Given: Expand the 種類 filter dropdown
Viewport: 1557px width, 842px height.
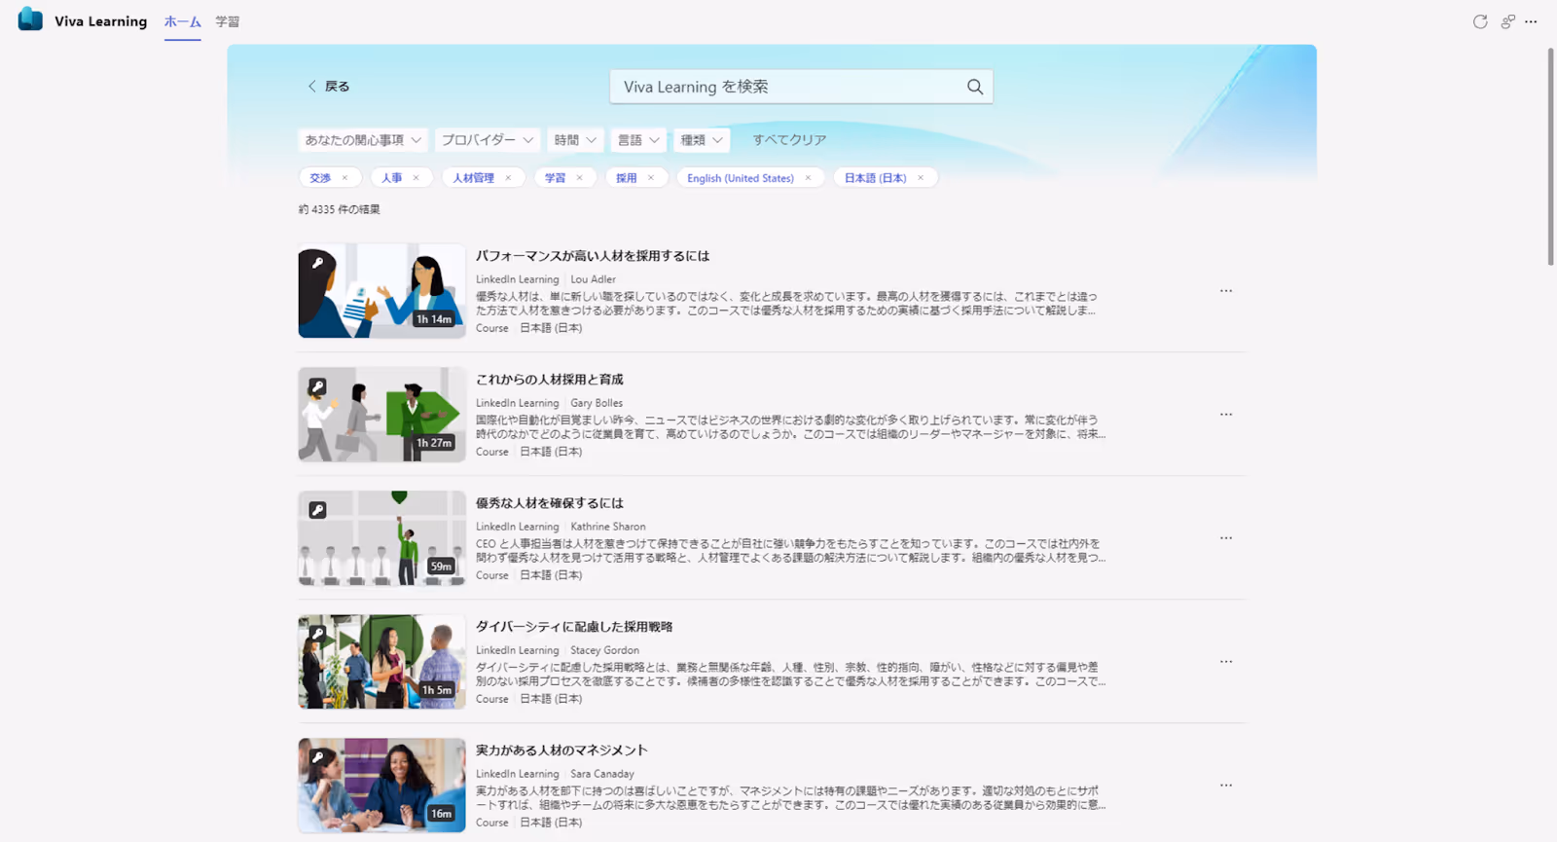Looking at the screenshot, I should tap(702, 140).
